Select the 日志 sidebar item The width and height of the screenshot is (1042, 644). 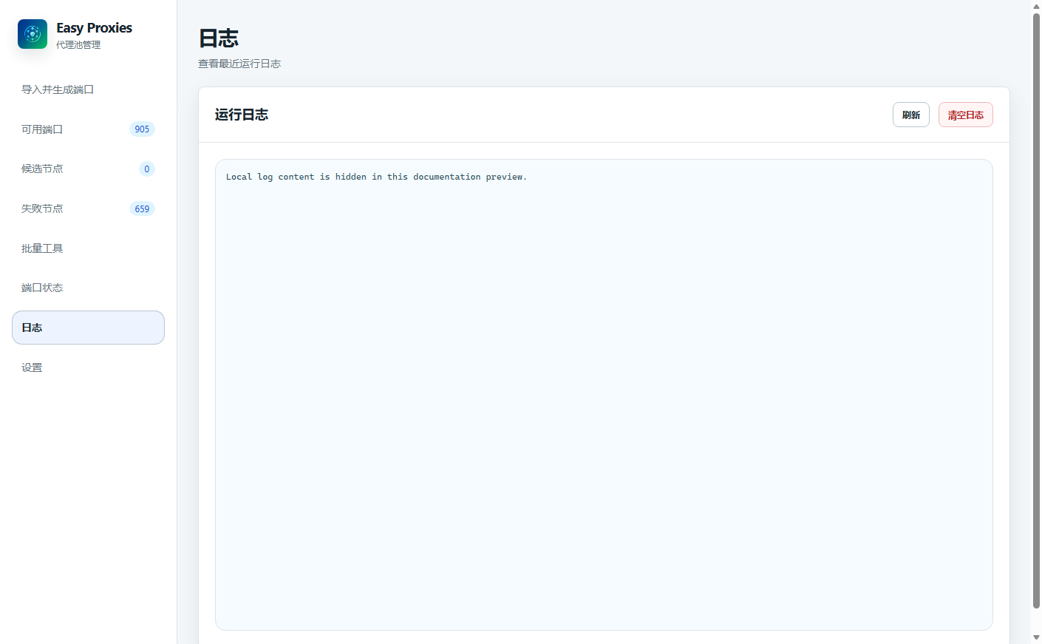[88, 328]
